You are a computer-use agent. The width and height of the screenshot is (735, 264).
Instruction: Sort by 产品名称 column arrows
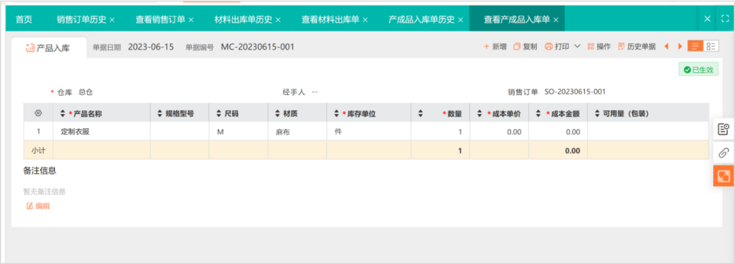click(x=63, y=113)
